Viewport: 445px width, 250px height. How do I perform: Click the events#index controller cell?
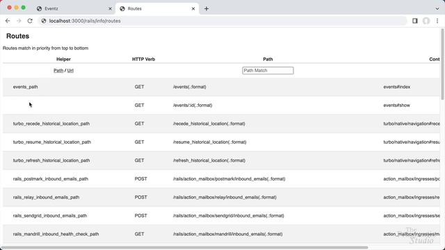pos(397,87)
